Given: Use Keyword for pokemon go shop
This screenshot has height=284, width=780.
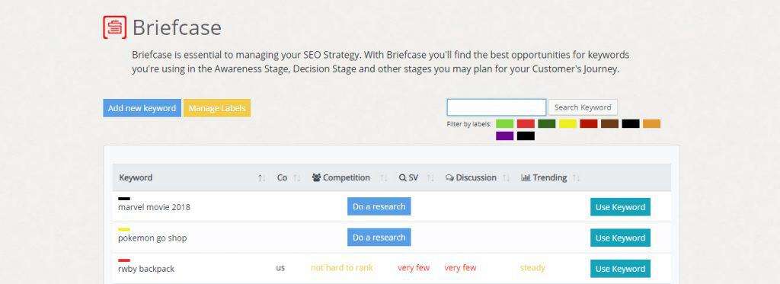Looking at the screenshot, I should [620, 238].
